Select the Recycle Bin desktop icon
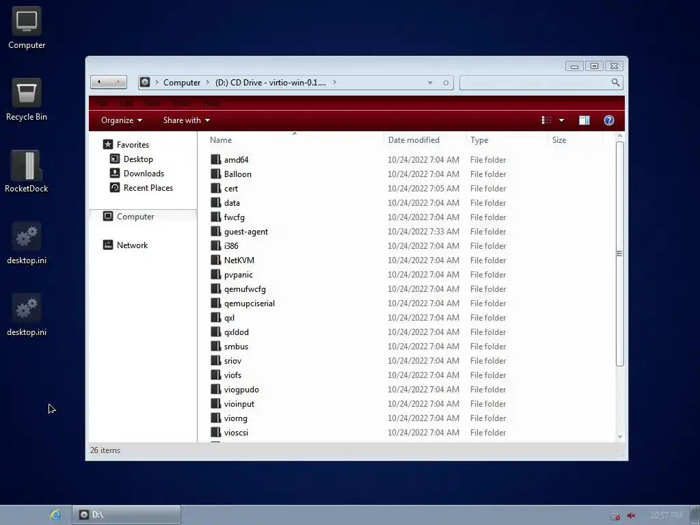 click(x=27, y=100)
